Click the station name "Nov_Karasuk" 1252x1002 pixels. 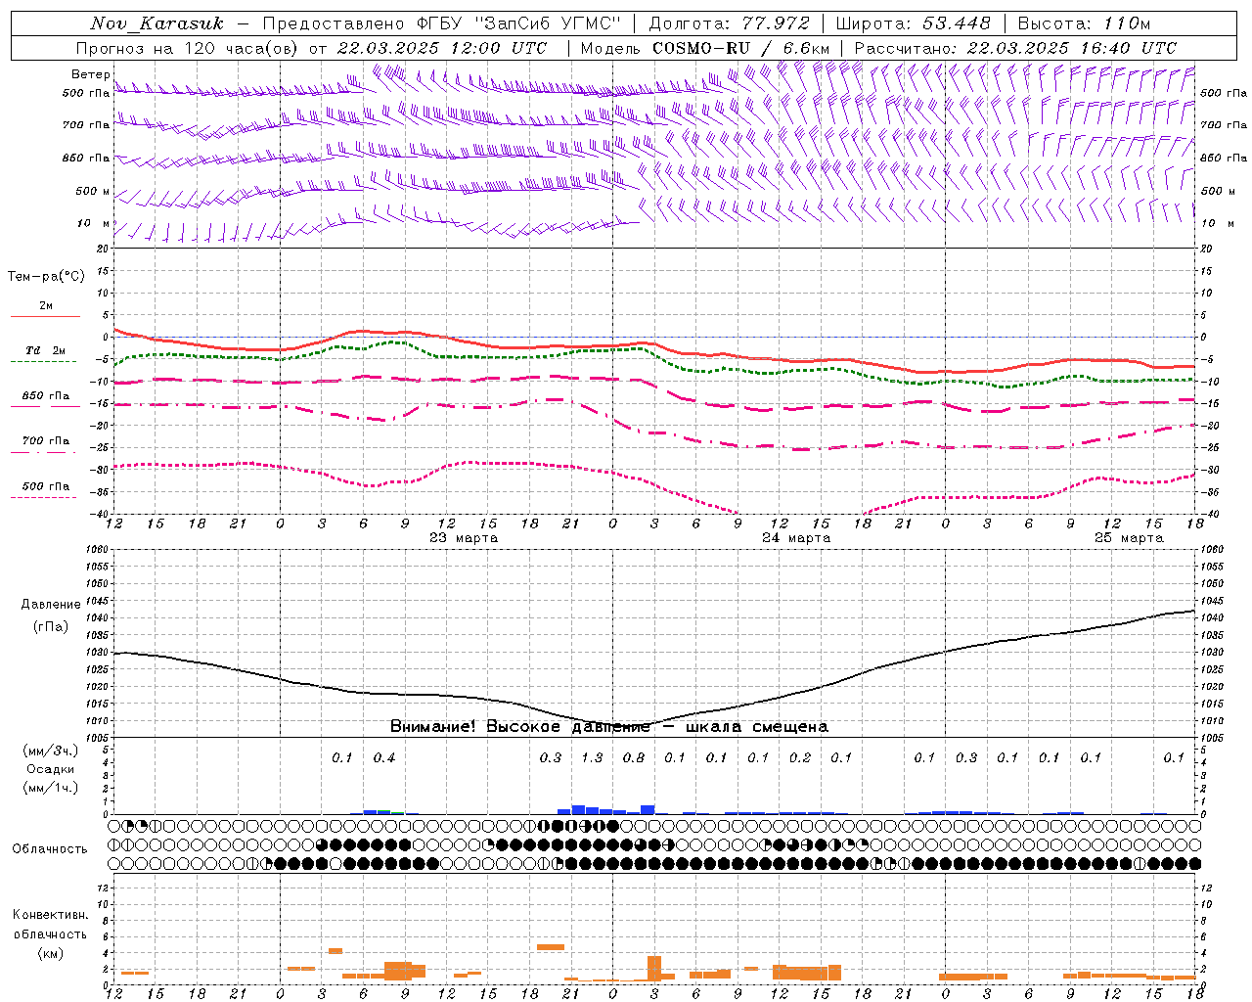[156, 23]
